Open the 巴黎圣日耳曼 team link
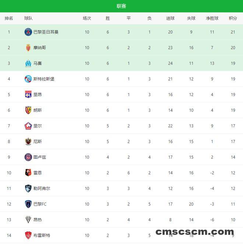Screen dimensions: 243x244 [46, 32]
